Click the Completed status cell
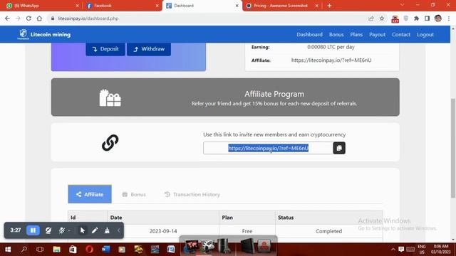 [x=329, y=231]
